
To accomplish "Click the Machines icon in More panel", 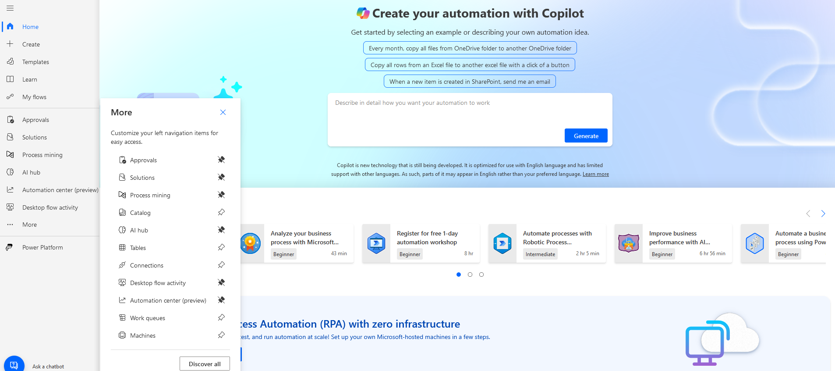I will [x=122, y=335].
